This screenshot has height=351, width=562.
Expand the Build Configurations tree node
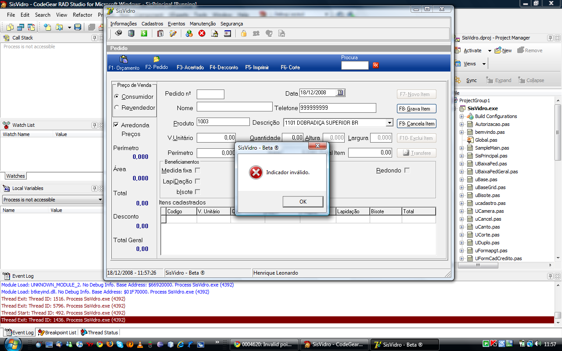pos(461,117)
